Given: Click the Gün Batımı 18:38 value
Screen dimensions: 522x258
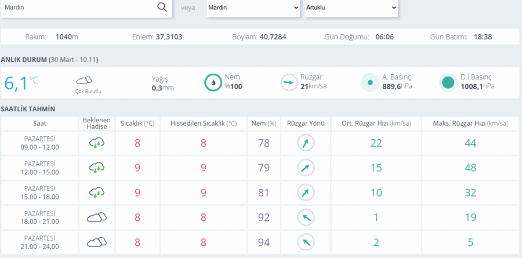Looking at the screenshot, I should [x=483, y=37].
